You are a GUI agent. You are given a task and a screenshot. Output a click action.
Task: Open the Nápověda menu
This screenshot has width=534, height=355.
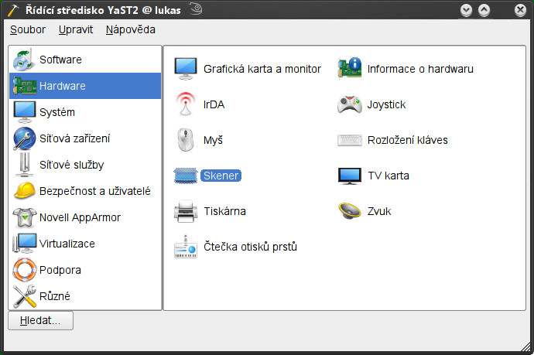click(x=131, y=29)
